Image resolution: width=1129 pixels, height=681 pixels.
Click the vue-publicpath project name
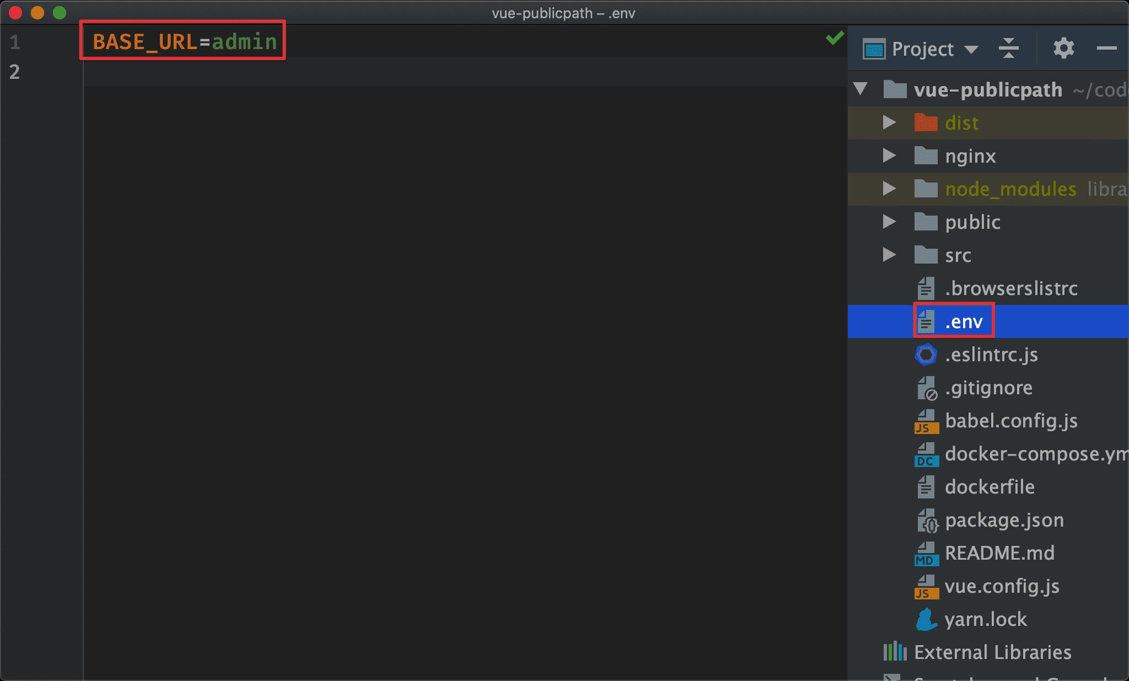pyautogui.click(x=988, y=89)
